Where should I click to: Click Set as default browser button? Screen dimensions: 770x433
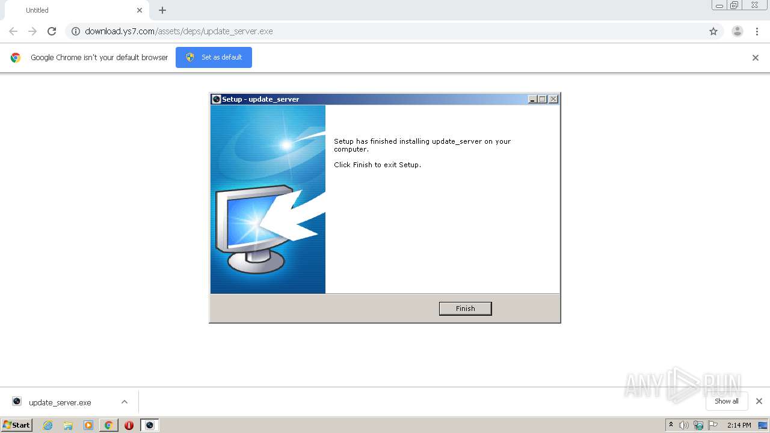tap(214, 57)
